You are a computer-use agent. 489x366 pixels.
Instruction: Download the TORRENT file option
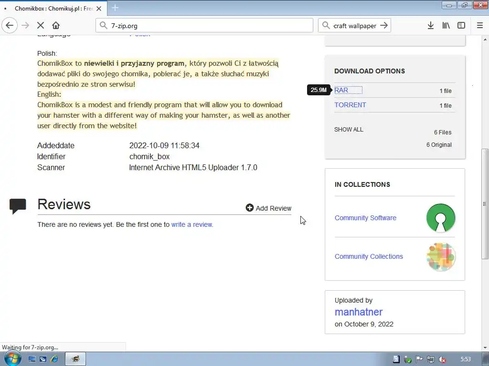point(350,105)
